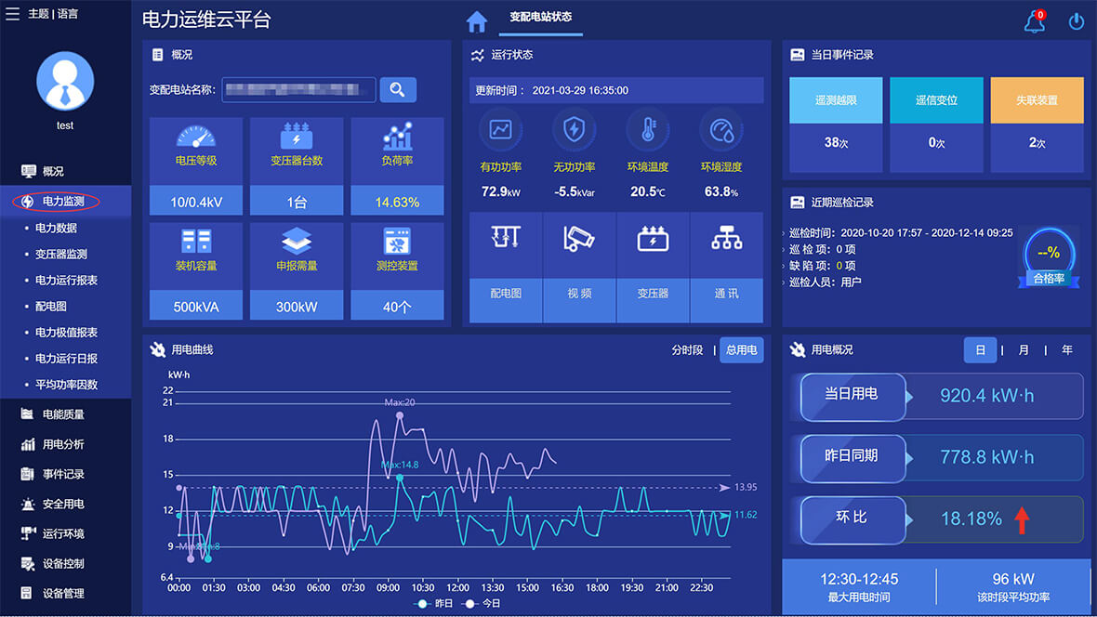Screen dimensions: 1097x617
Task: Expand the 用电分析 sidebar menu
Action: pyautogui.click(x=63, y=444)
